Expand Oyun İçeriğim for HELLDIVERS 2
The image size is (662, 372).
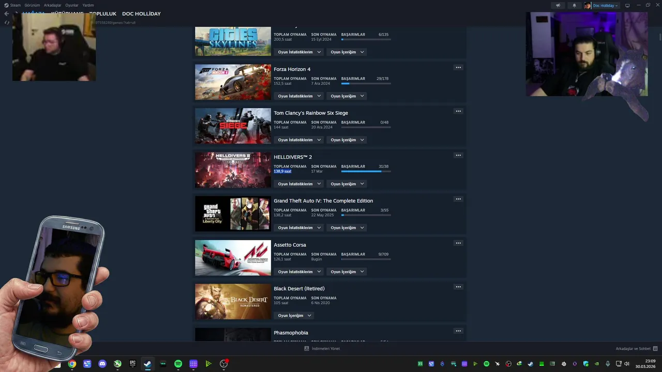[x=347, y=184]
